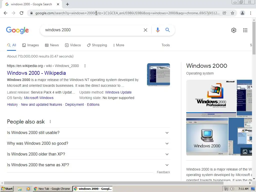Click the horizontal scrollbar thumb
The image size is (256, 192).
tap(114, 183)
